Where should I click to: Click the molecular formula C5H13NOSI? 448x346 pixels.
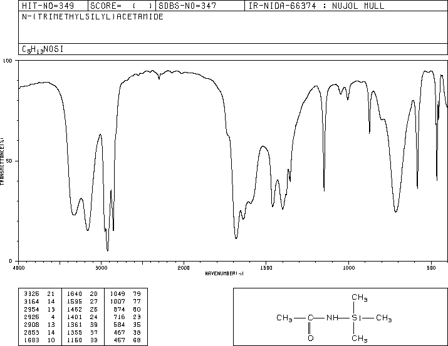pyautogui.click(x=43, y=49)
